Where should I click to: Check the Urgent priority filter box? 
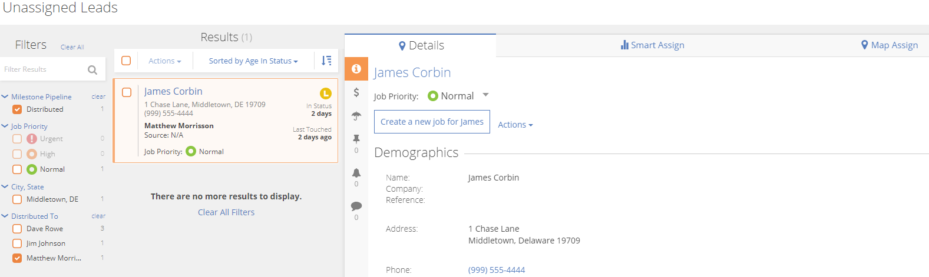17,139
